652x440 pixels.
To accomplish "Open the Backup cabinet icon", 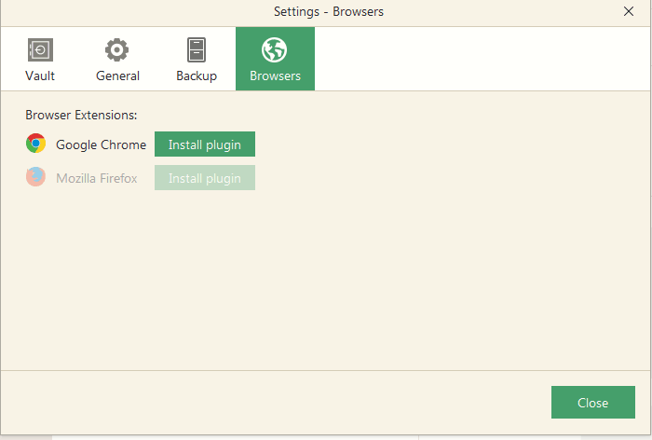I will pos(197,50).
